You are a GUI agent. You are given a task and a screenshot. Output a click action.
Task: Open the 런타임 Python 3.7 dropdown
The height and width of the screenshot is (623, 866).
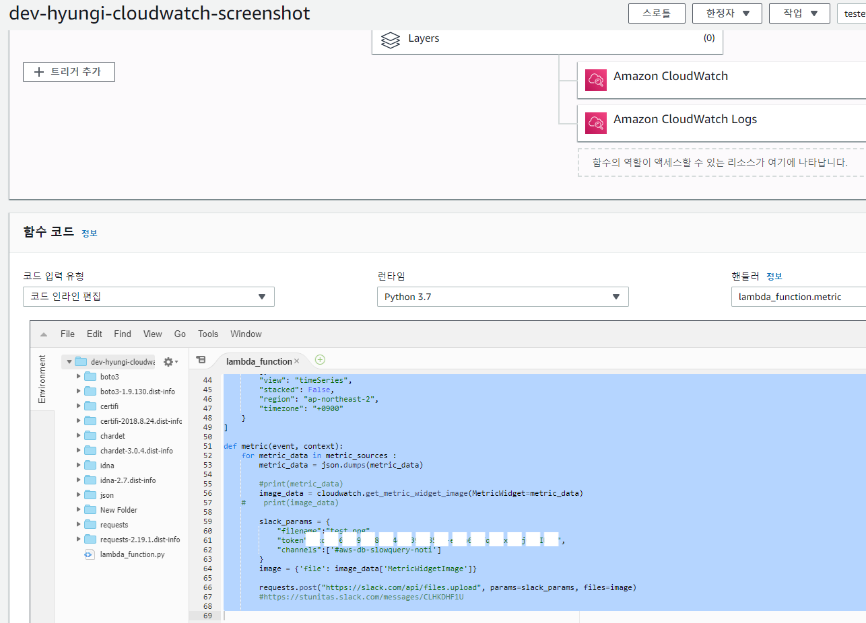503,297
